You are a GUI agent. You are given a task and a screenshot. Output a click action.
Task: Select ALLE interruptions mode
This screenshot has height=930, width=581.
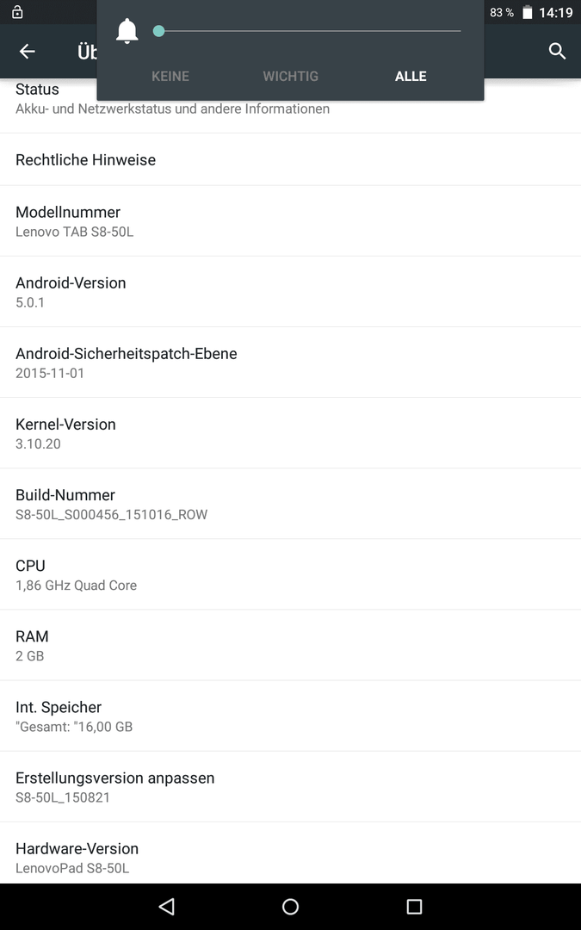[411, 76]
